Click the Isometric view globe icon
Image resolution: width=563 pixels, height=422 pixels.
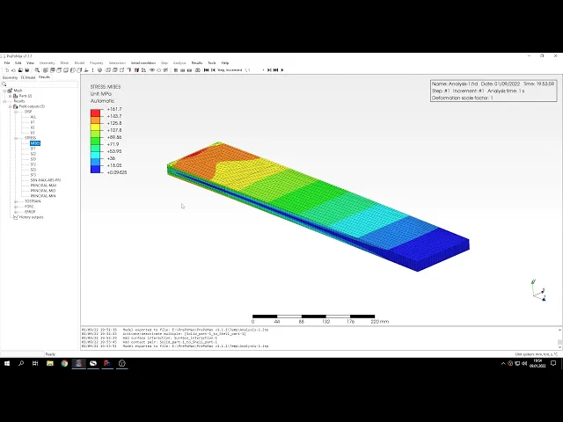pos(99,70)
